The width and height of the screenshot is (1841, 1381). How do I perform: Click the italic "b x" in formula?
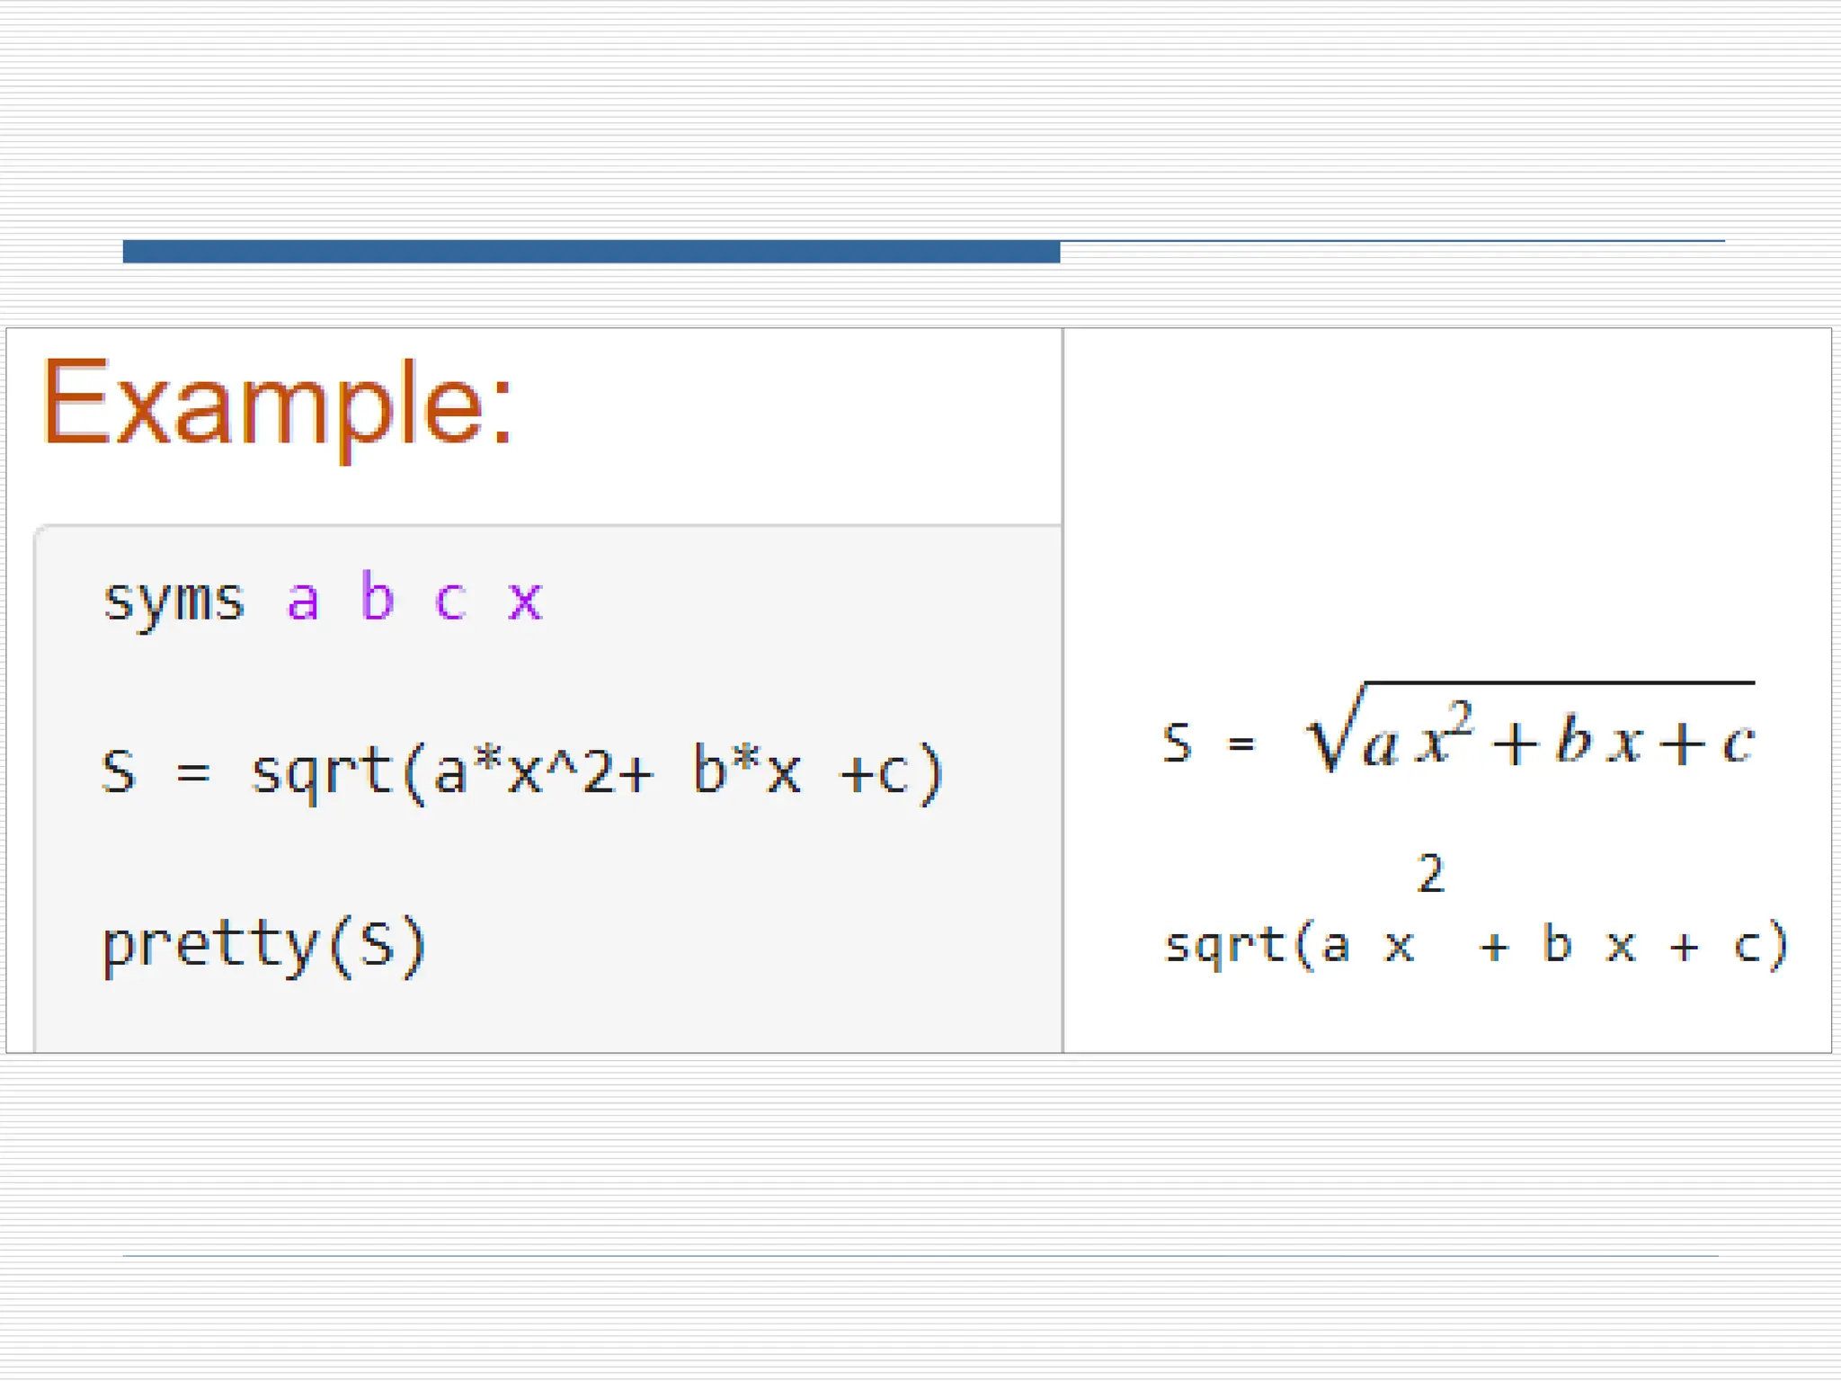pyautogui.click(x=1598, y=741)
